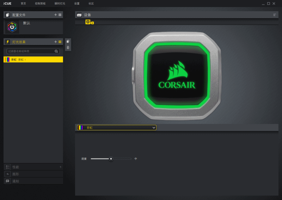Open the 配置文件 hamburger menu
The image size is (282, 200).
[60, 15]
